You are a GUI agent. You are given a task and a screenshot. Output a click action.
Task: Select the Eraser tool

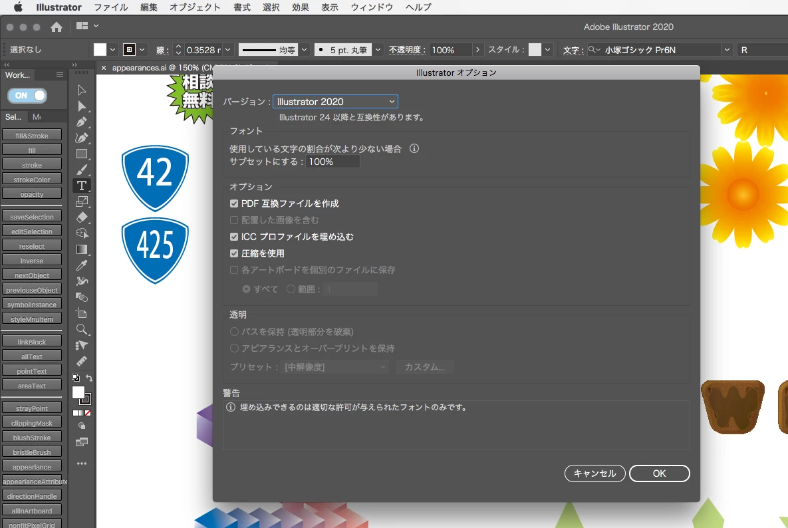coord(82,217)
